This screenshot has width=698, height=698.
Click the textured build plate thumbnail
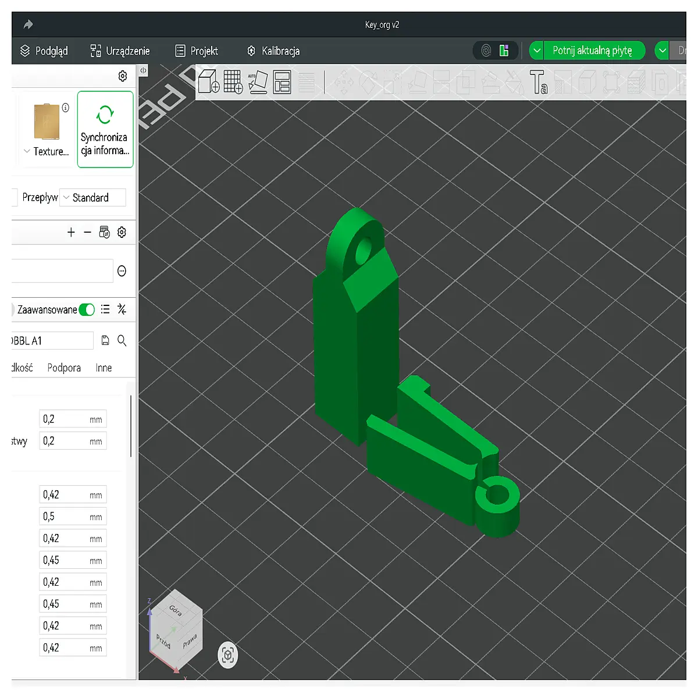47,122
